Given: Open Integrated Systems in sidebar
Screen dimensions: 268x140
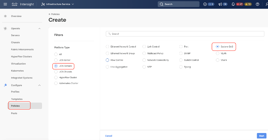Looking at the screenshot, I should coord(22,78).
